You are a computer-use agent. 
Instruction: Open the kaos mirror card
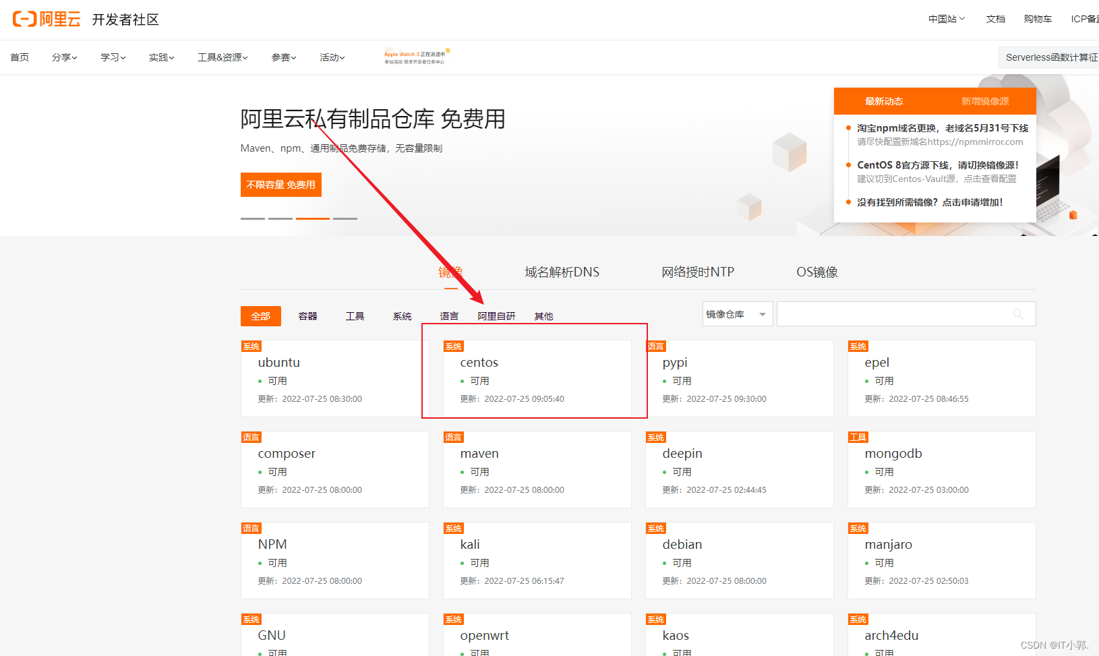point(740,634)
